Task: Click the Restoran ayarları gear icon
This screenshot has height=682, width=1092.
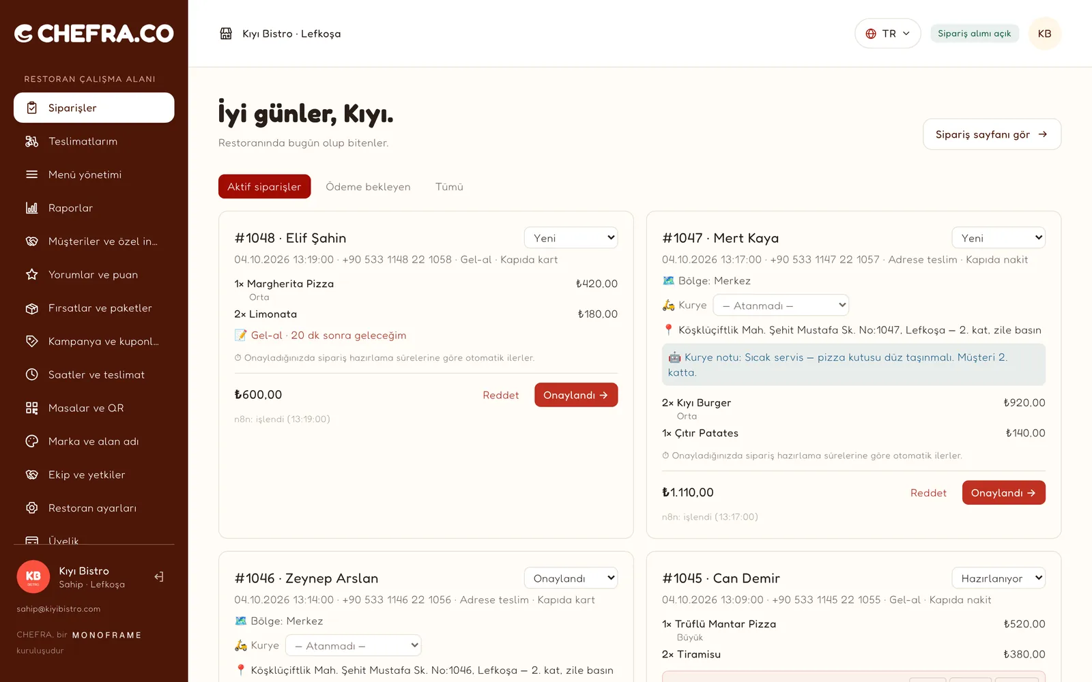Action: click(31, 508)
